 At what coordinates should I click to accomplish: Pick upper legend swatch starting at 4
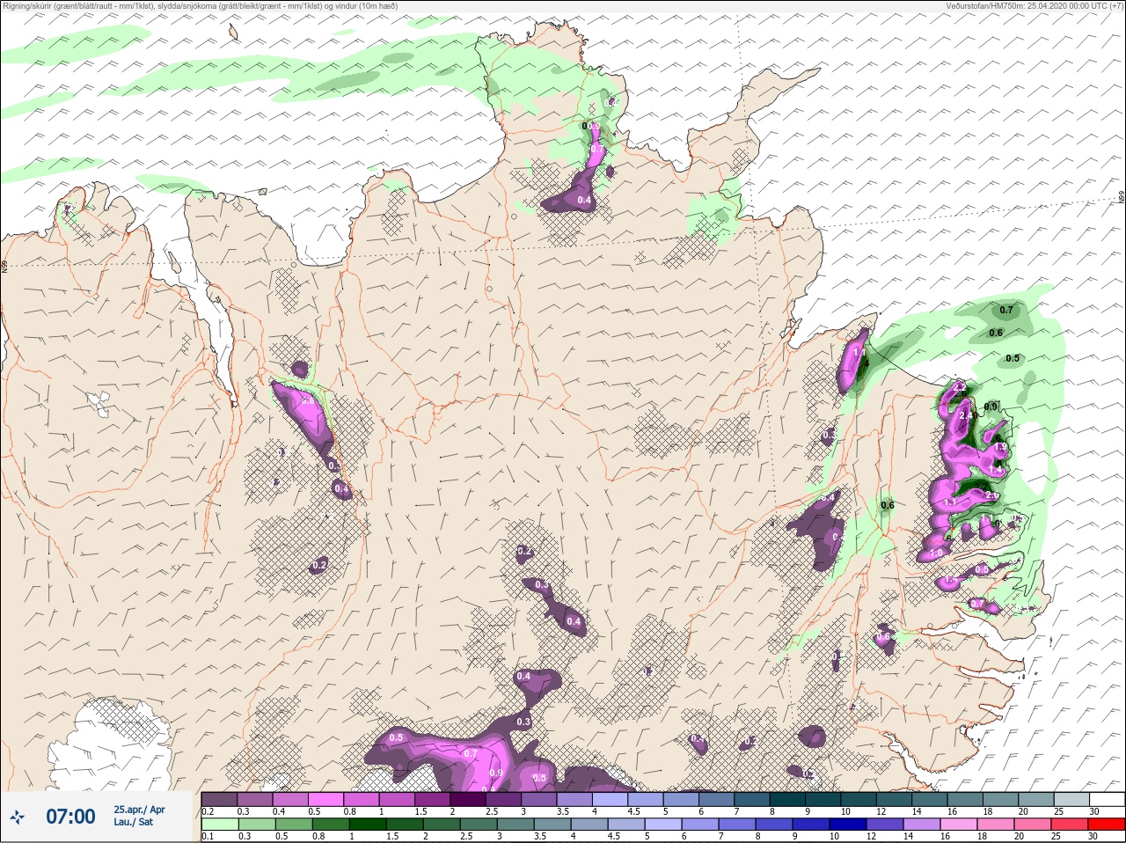(x=610, y=799)
